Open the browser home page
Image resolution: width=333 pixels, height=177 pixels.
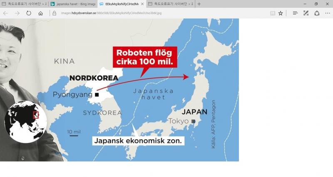click(40, 13)
